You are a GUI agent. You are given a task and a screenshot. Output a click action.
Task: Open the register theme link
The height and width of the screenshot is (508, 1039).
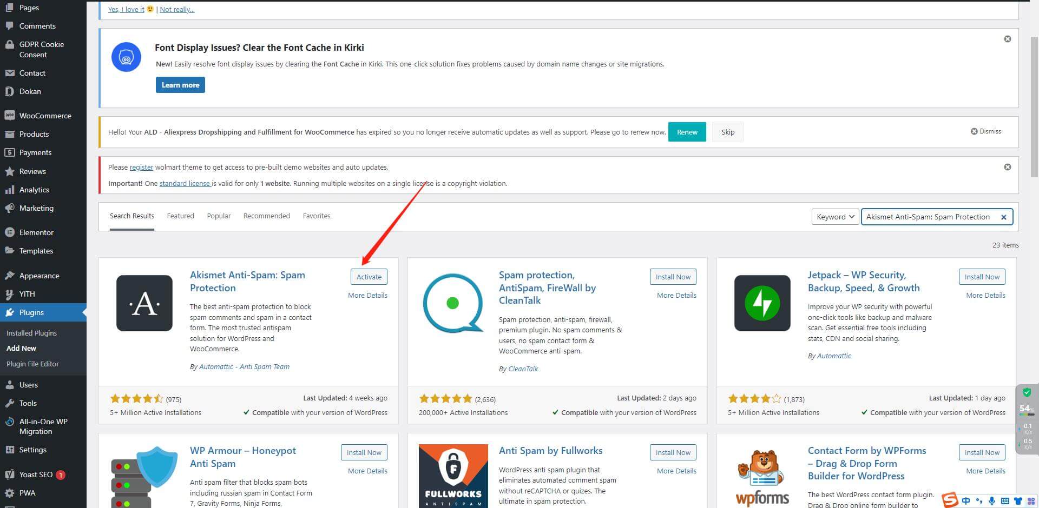(x=141, y=167)
